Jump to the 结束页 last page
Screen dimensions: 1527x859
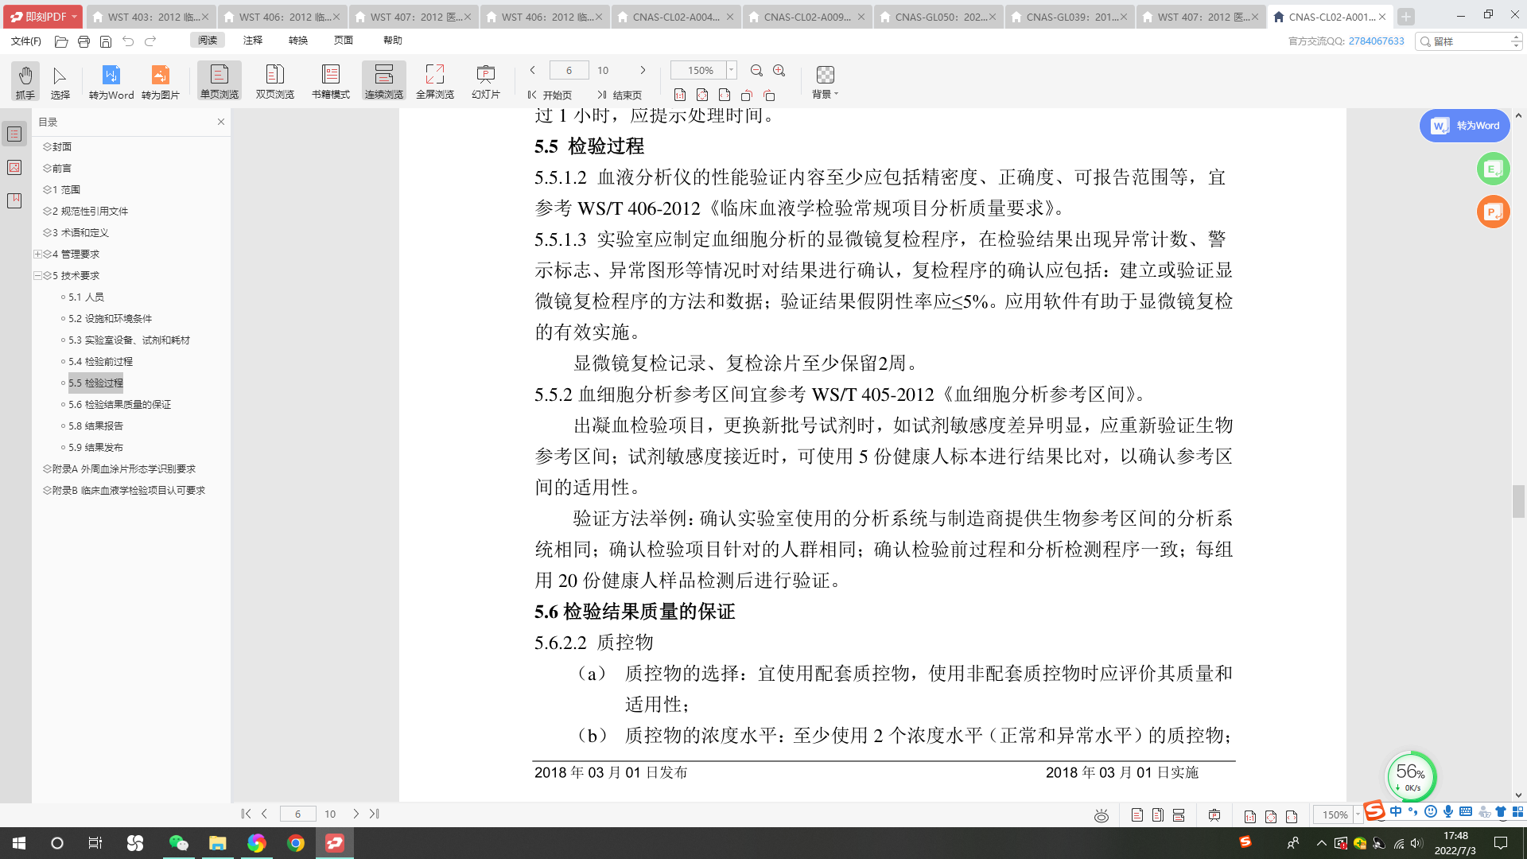tap(620, 95)
